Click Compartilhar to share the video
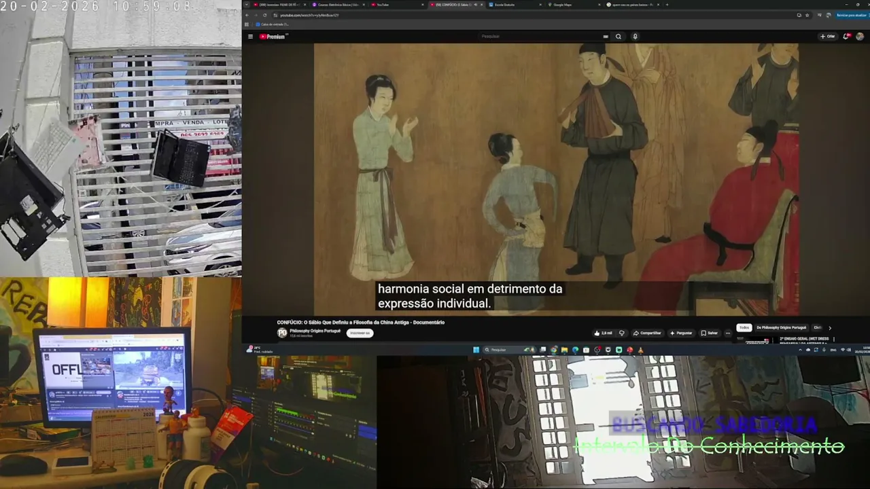The height and width of the screenshot is (489, 870). (x=647, y=333)
